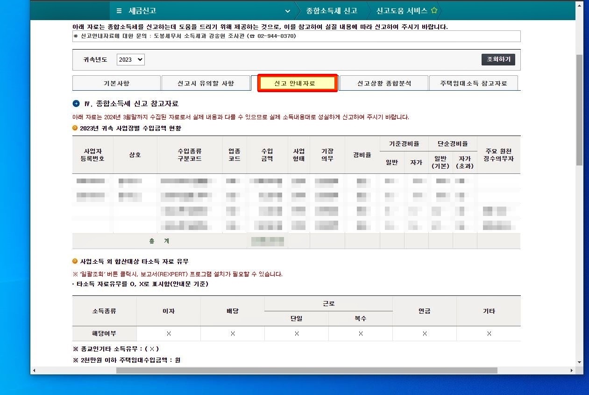
Task: Click the 2023년 귀속 사업장별 수입금액 현황 heading
Action: pos(130,128)
